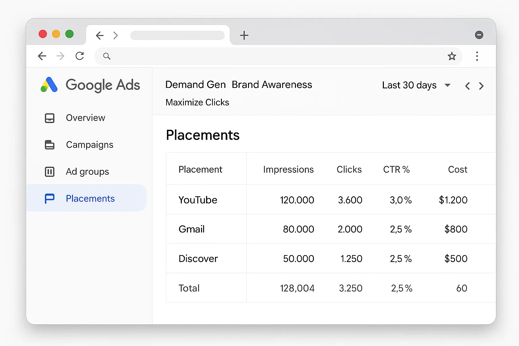Select Placements in the sidebar navigation

[90, 198]
